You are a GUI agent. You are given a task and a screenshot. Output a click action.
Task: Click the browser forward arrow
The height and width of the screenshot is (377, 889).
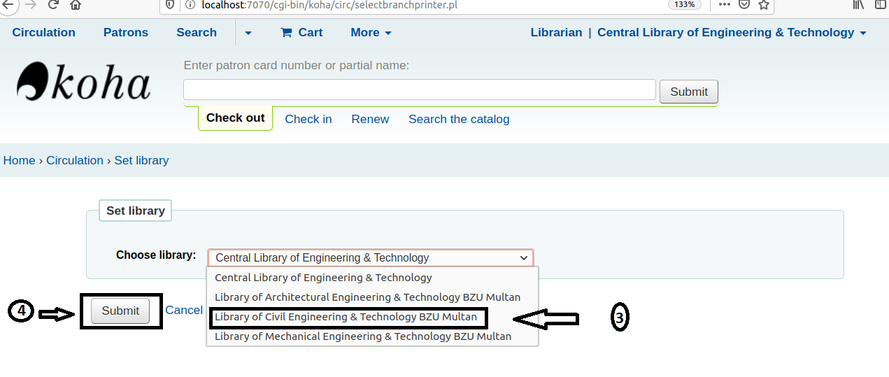[30, 4]
